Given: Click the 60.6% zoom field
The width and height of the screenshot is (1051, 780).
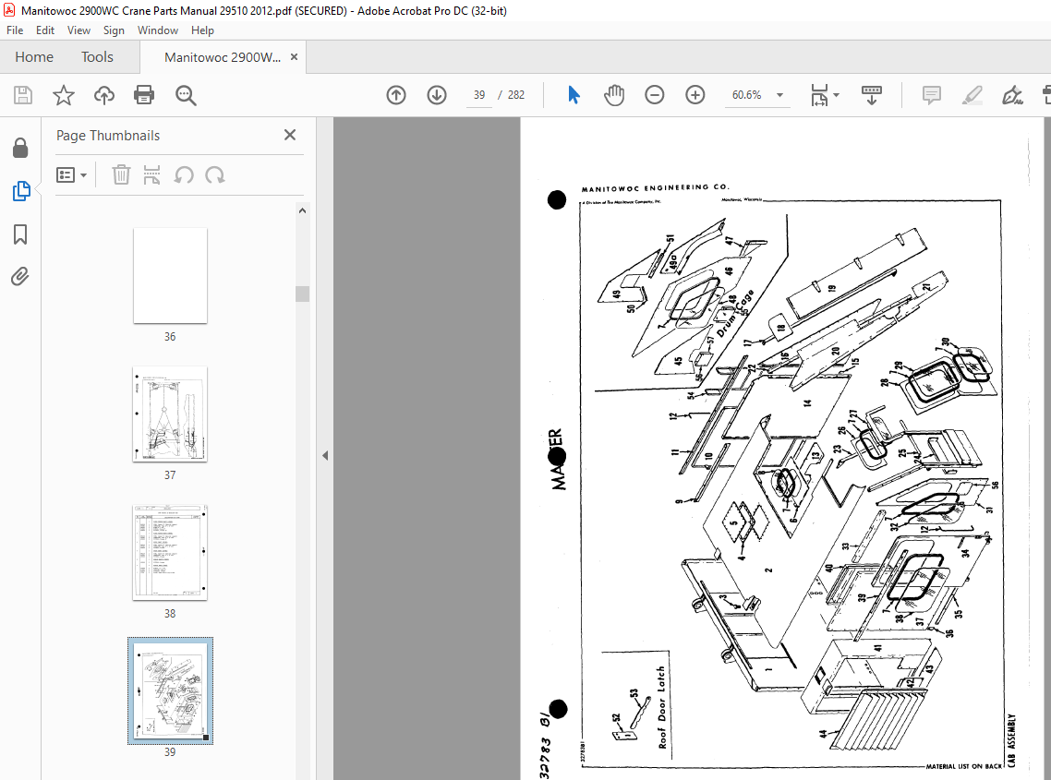Looking at the screenshot, I should point(747,95).
